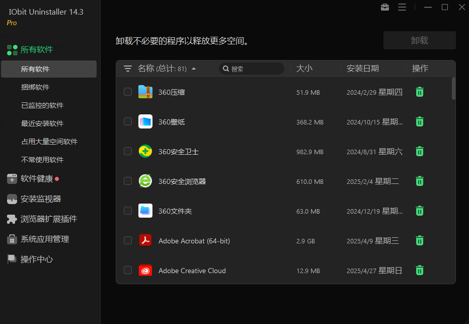Open 占用大量空间软件 in sidebar

point(49,142)
